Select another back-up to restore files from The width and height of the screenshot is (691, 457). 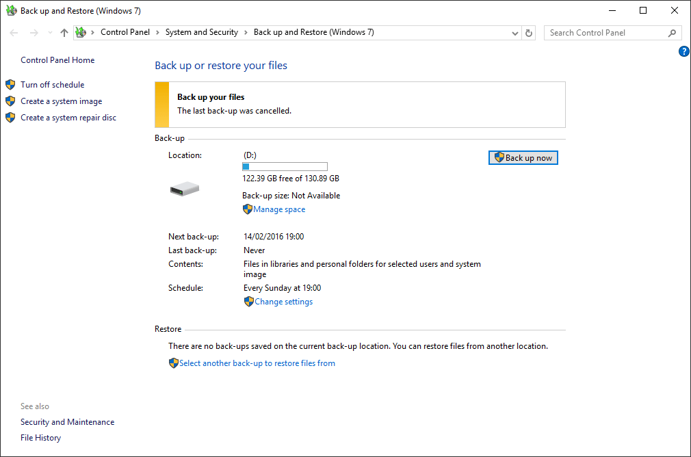[x=257, y=363]
